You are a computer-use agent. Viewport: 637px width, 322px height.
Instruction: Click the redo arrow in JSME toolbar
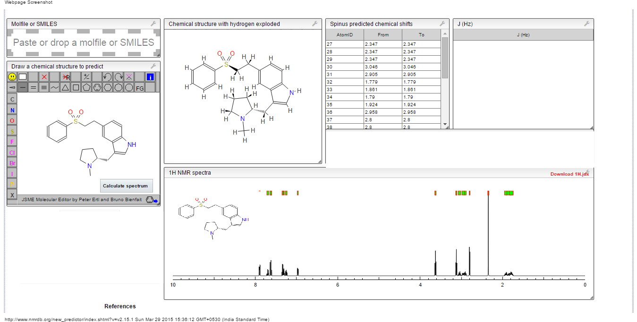click(119, 76)
